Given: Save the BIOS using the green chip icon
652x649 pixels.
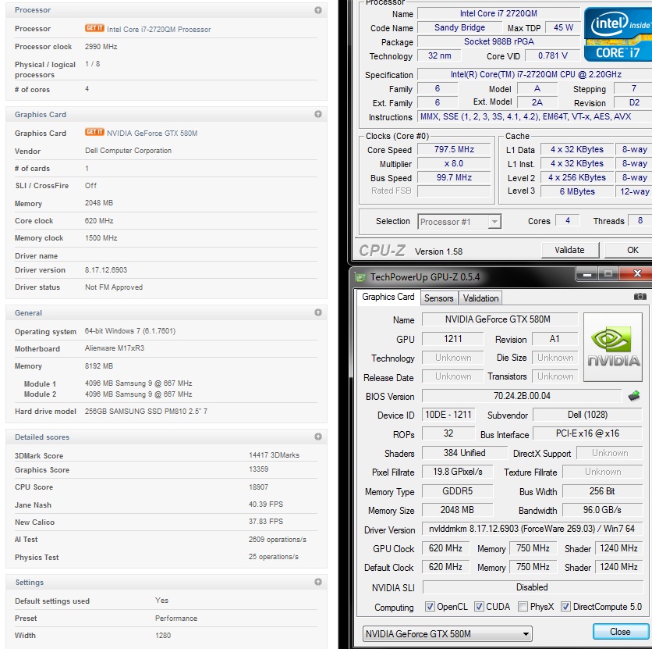Looking at the screenshot, I should click(634, 395).
